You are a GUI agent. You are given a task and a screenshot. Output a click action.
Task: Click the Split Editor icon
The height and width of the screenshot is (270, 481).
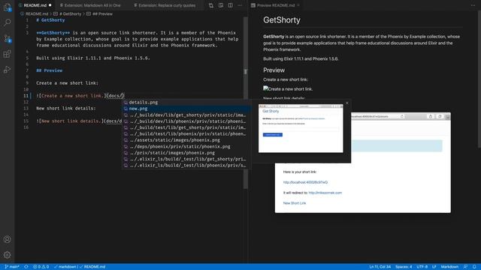231,5
